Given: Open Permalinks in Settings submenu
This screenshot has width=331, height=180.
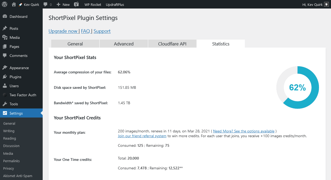Looking at the screenshot, I should [11, 161].
